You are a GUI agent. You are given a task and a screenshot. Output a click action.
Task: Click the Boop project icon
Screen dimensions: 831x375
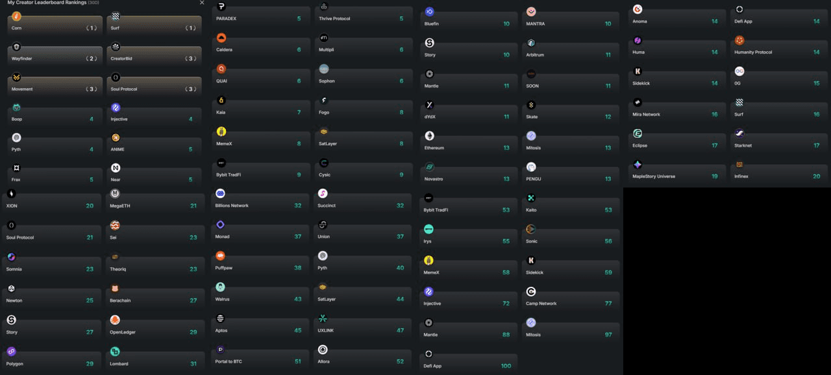click(16, 108)
